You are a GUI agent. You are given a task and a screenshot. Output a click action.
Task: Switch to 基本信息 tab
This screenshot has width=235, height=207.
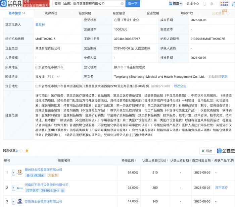pos(17,13)
